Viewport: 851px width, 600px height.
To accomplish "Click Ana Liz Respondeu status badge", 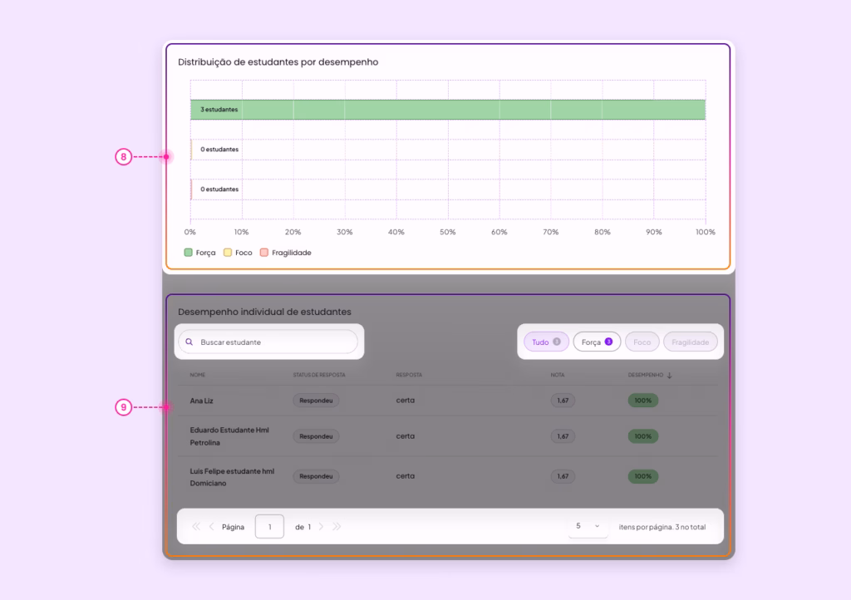I will point(316,401).
